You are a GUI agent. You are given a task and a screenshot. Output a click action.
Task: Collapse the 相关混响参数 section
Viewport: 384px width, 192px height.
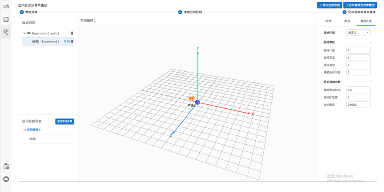[371, 82]
